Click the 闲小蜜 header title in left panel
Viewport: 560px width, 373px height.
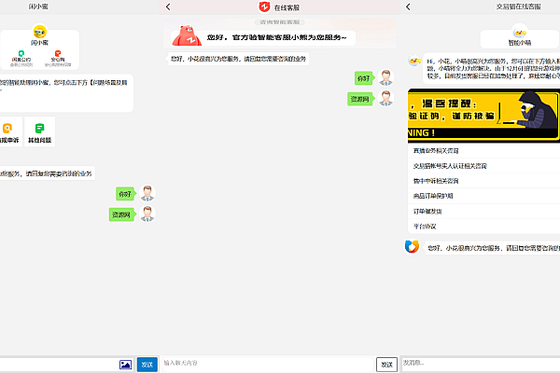pos(38,7)
